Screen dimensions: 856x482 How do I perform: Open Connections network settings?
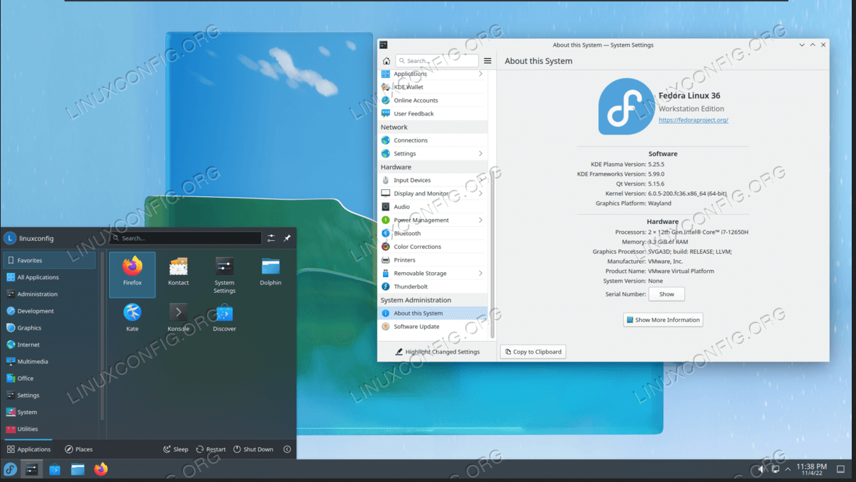(x=433, y=140)
